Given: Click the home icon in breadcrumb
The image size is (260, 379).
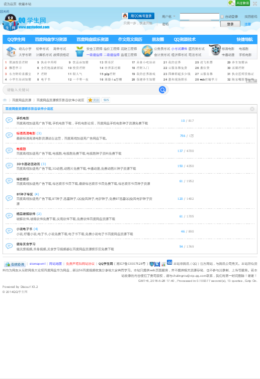Looking at the screenshot, I should click(5, 100).
